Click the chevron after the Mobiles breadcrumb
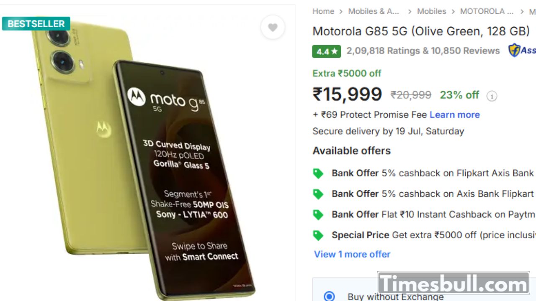536x301 pixels. (453, 12)
